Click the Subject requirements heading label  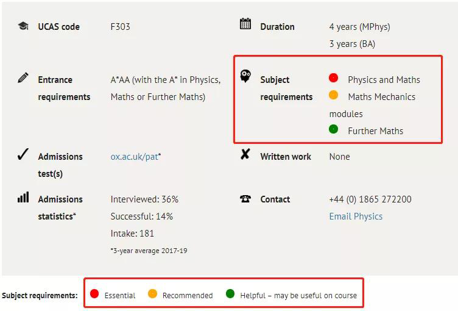tap(286, 88)
